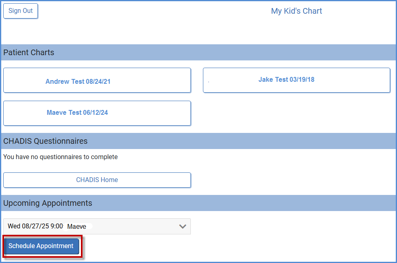Image resolution: width=397 pixels, height=263 pixels.
Task: Click the Jake Test name link text
Action: [273, 80]
